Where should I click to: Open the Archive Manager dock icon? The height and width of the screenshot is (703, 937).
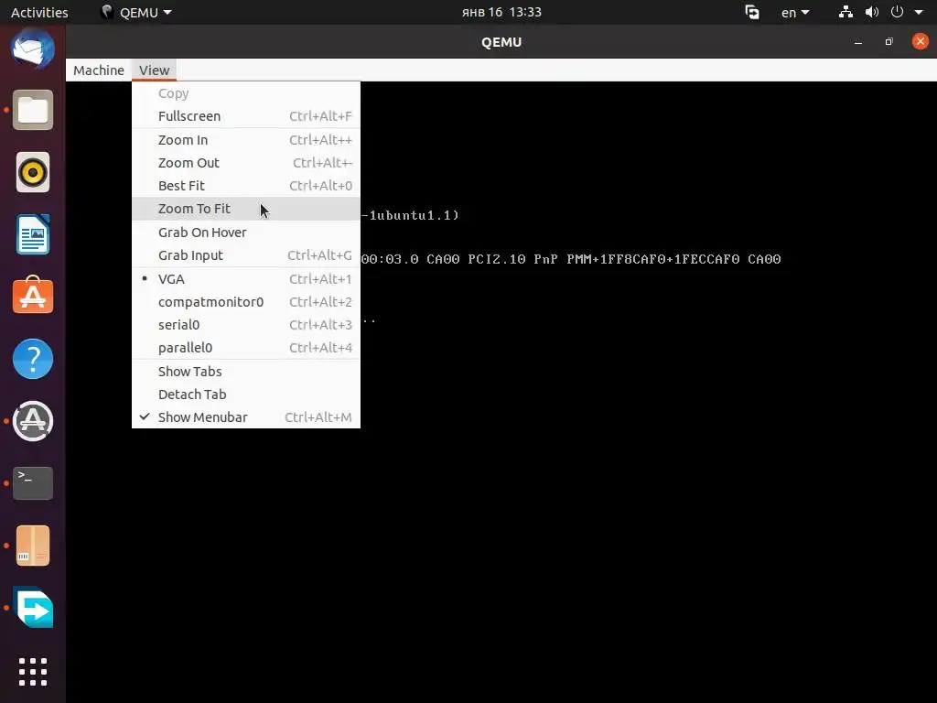click(x=33, y=546)
